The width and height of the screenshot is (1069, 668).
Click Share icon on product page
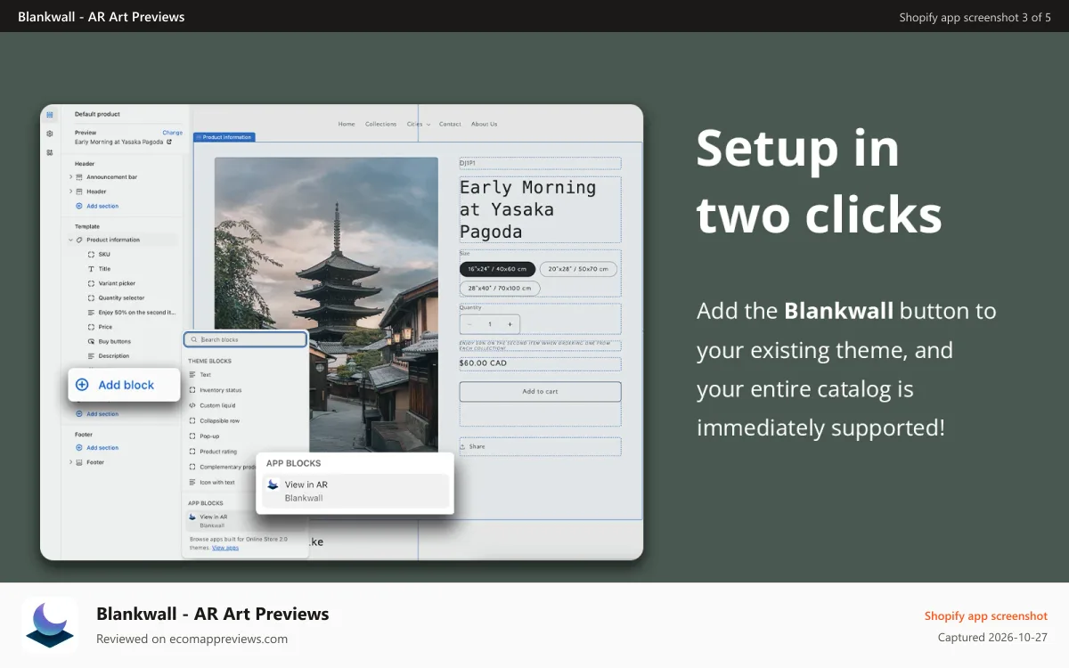(x=463, y=446)
